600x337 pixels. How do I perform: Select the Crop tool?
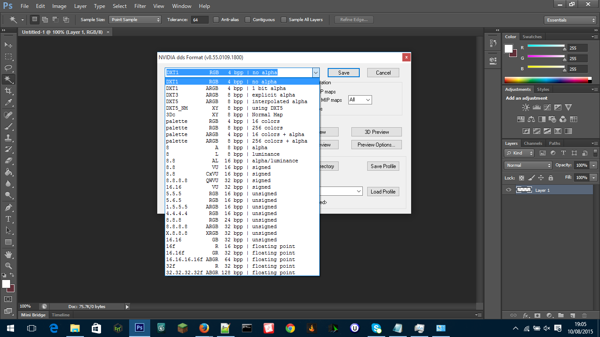click(x=8, y=90)
